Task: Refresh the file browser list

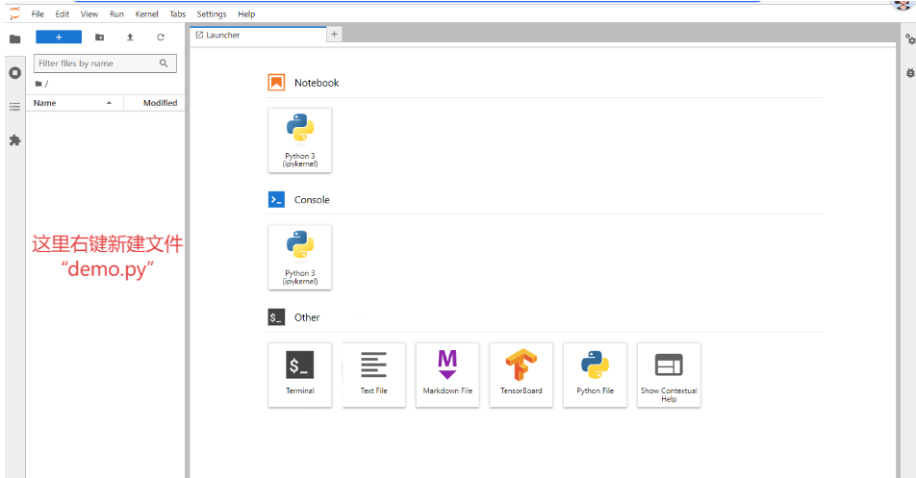Action: 161,38
